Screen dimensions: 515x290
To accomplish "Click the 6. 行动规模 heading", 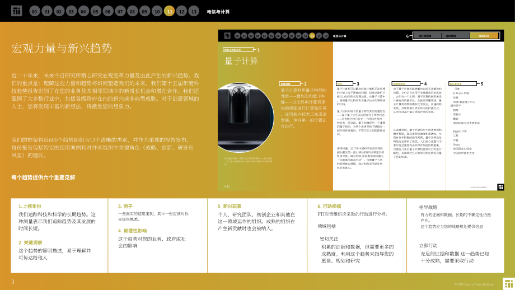I will (x=329, y=206).
